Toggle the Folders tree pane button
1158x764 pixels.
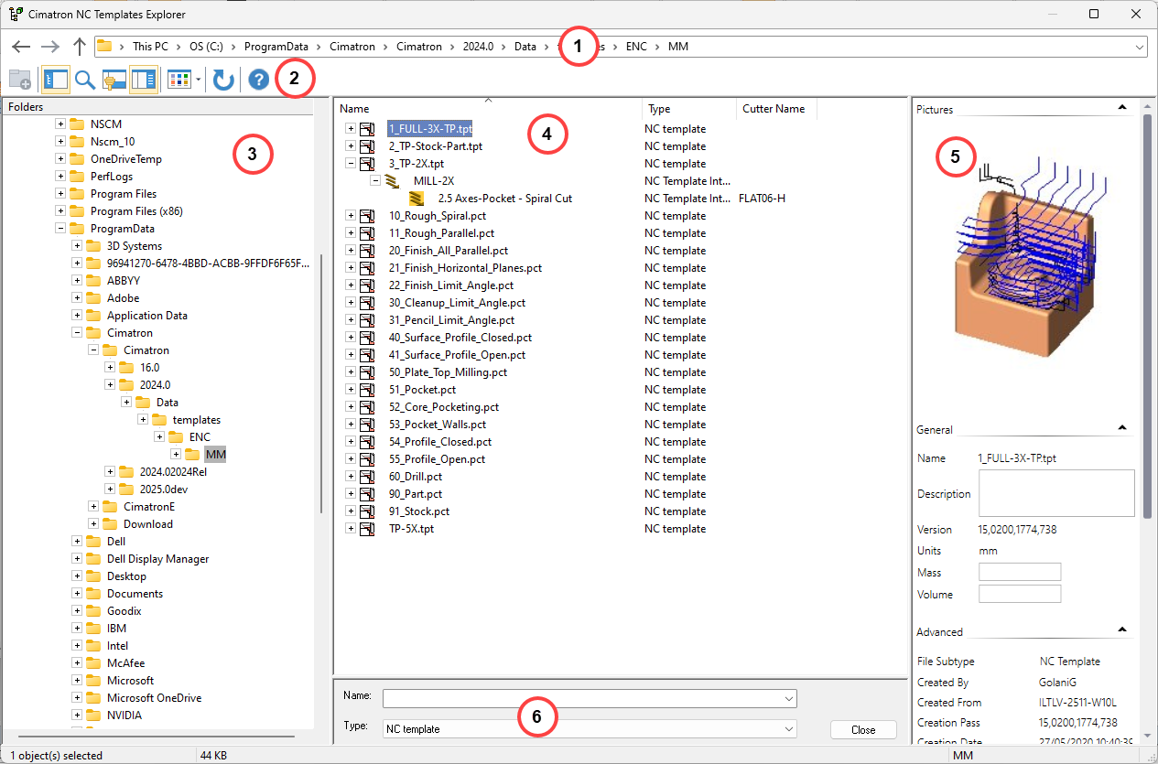tap(55, 81)
